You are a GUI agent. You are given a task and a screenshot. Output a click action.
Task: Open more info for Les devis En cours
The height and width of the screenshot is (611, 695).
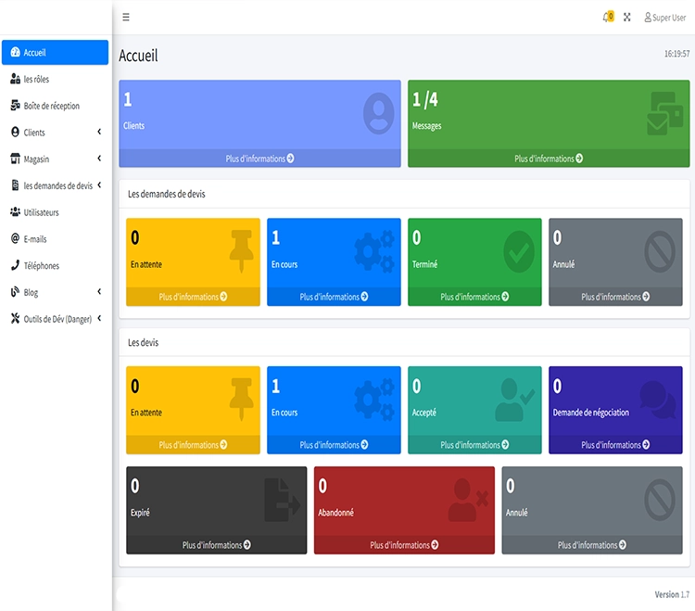334,445
